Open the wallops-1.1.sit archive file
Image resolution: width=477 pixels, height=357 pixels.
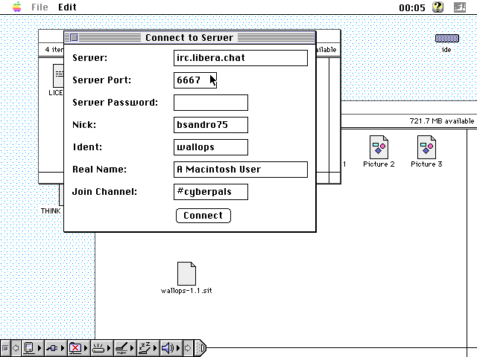186,274
